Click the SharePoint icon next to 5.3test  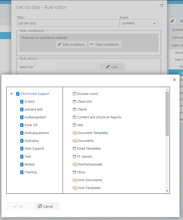click(22, 102)
